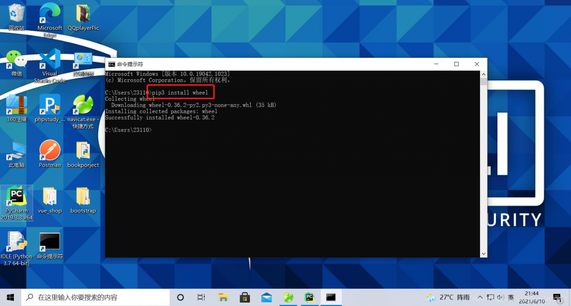Click the 命令提示符 title bar text
This screenshot has height=306, width=571.
click(x=130, y=64)
